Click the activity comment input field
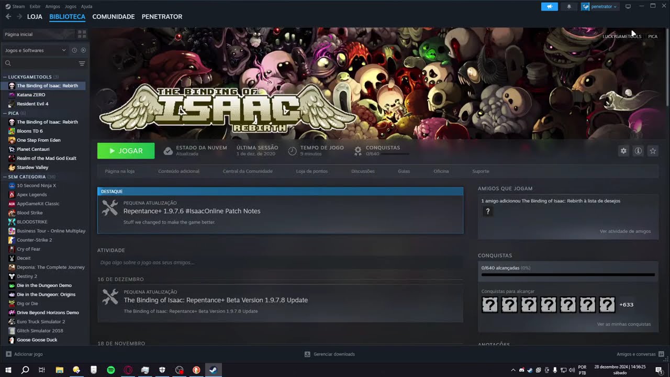This screenshot has width=670, height=377. (x=280, y=262)
